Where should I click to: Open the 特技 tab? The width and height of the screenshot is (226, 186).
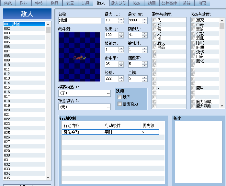[39, 3]
